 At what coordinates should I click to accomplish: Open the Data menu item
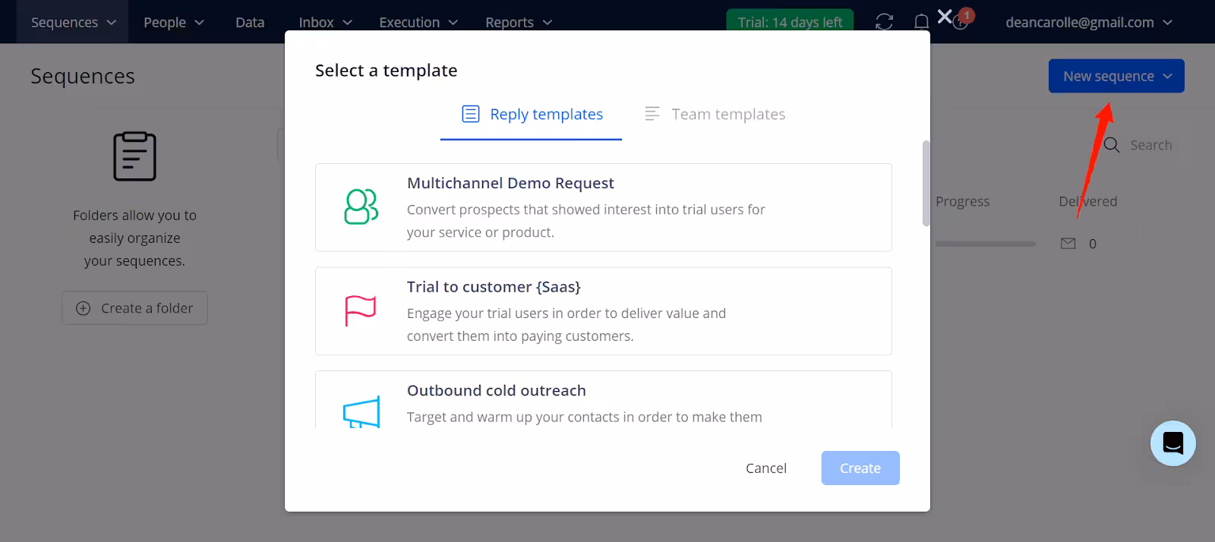point(250,22)
